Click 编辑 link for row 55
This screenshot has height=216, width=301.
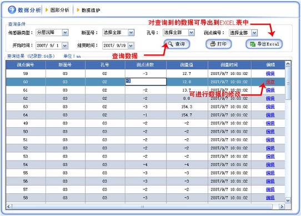pyautogui.click(x=270, y=173)
